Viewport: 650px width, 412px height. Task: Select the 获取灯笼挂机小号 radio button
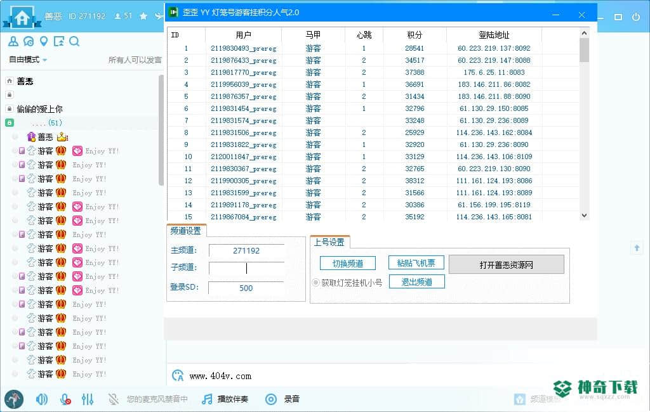[x=316, y=283]
